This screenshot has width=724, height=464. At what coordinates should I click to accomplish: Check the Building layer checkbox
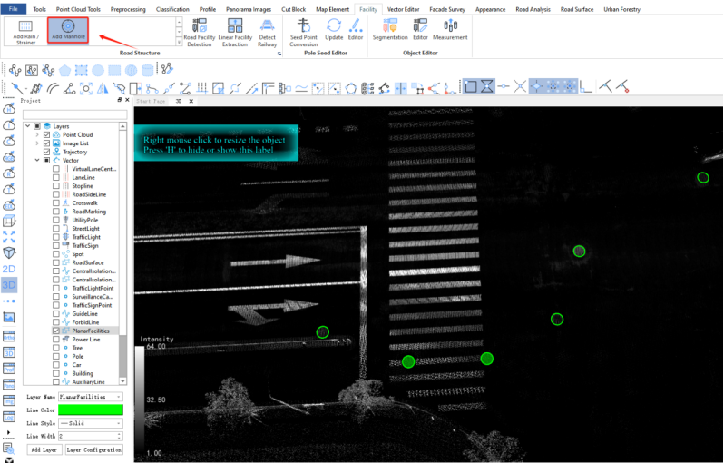56,373
